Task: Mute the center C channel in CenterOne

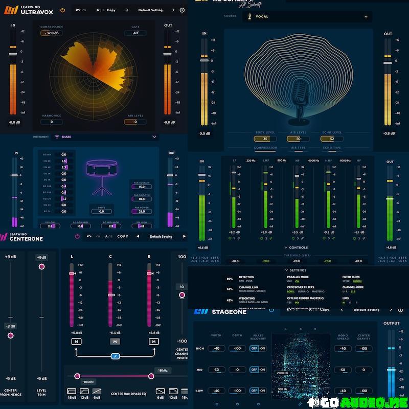Action: [116, 341]
